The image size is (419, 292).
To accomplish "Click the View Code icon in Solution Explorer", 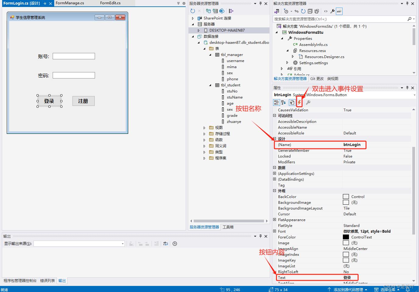I will click(x=326, y=11).
